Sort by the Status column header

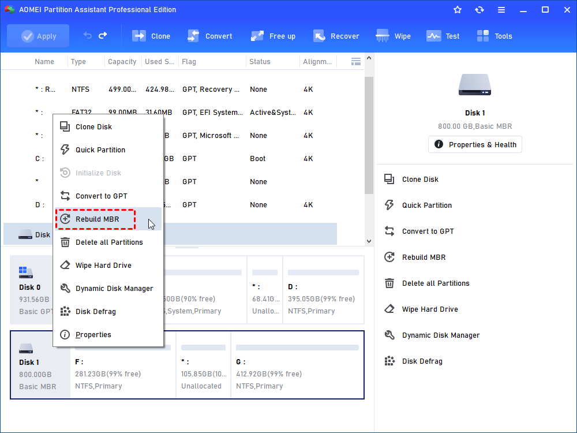click(x=260, y=62)
